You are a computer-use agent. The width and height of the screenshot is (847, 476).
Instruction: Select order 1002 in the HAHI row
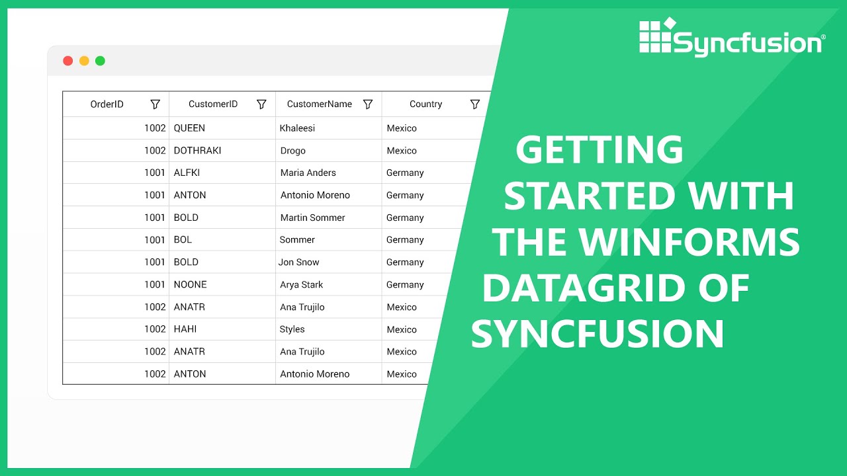[x=116, y=329]
